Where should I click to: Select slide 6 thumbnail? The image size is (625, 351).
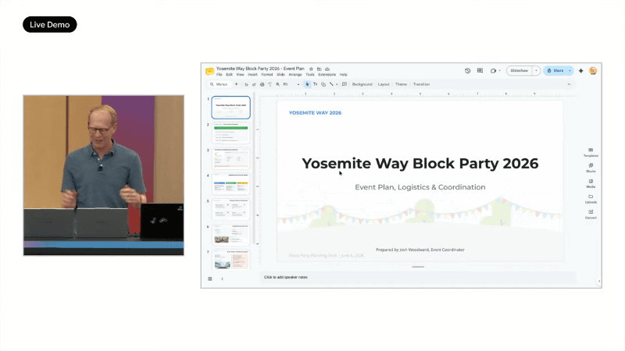tap(230, 235)
